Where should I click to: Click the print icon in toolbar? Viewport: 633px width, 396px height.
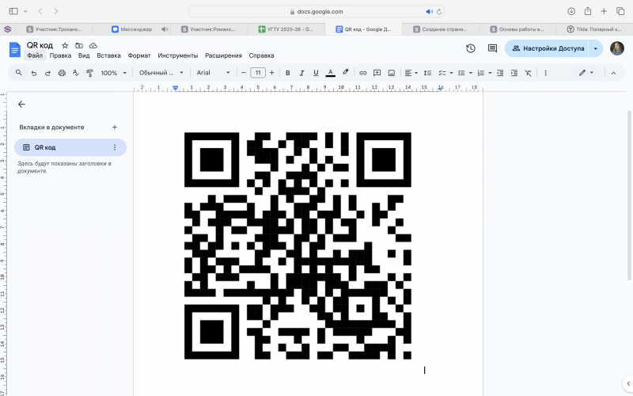(62, 73)
